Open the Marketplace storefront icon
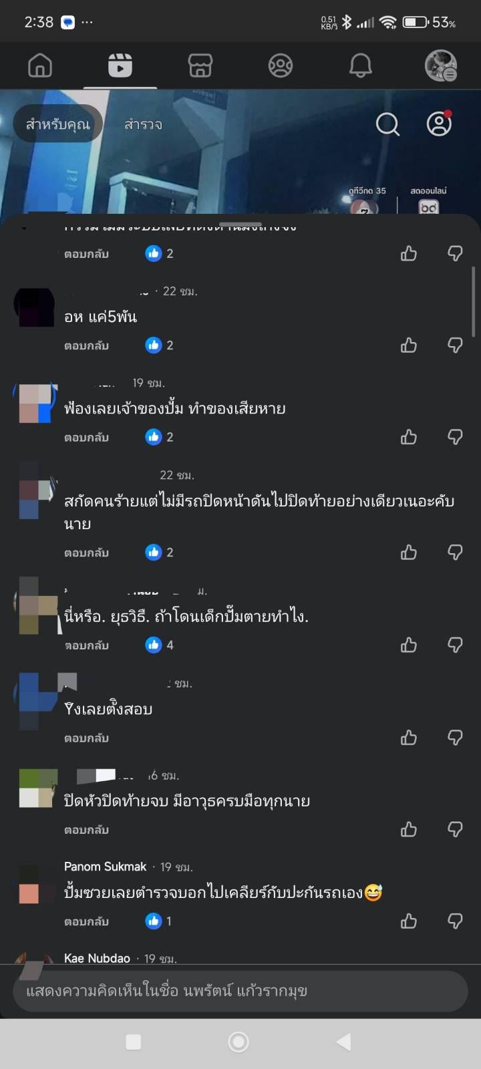The width and height of the screenshot is (481, 1069). [x=200, y=65]
